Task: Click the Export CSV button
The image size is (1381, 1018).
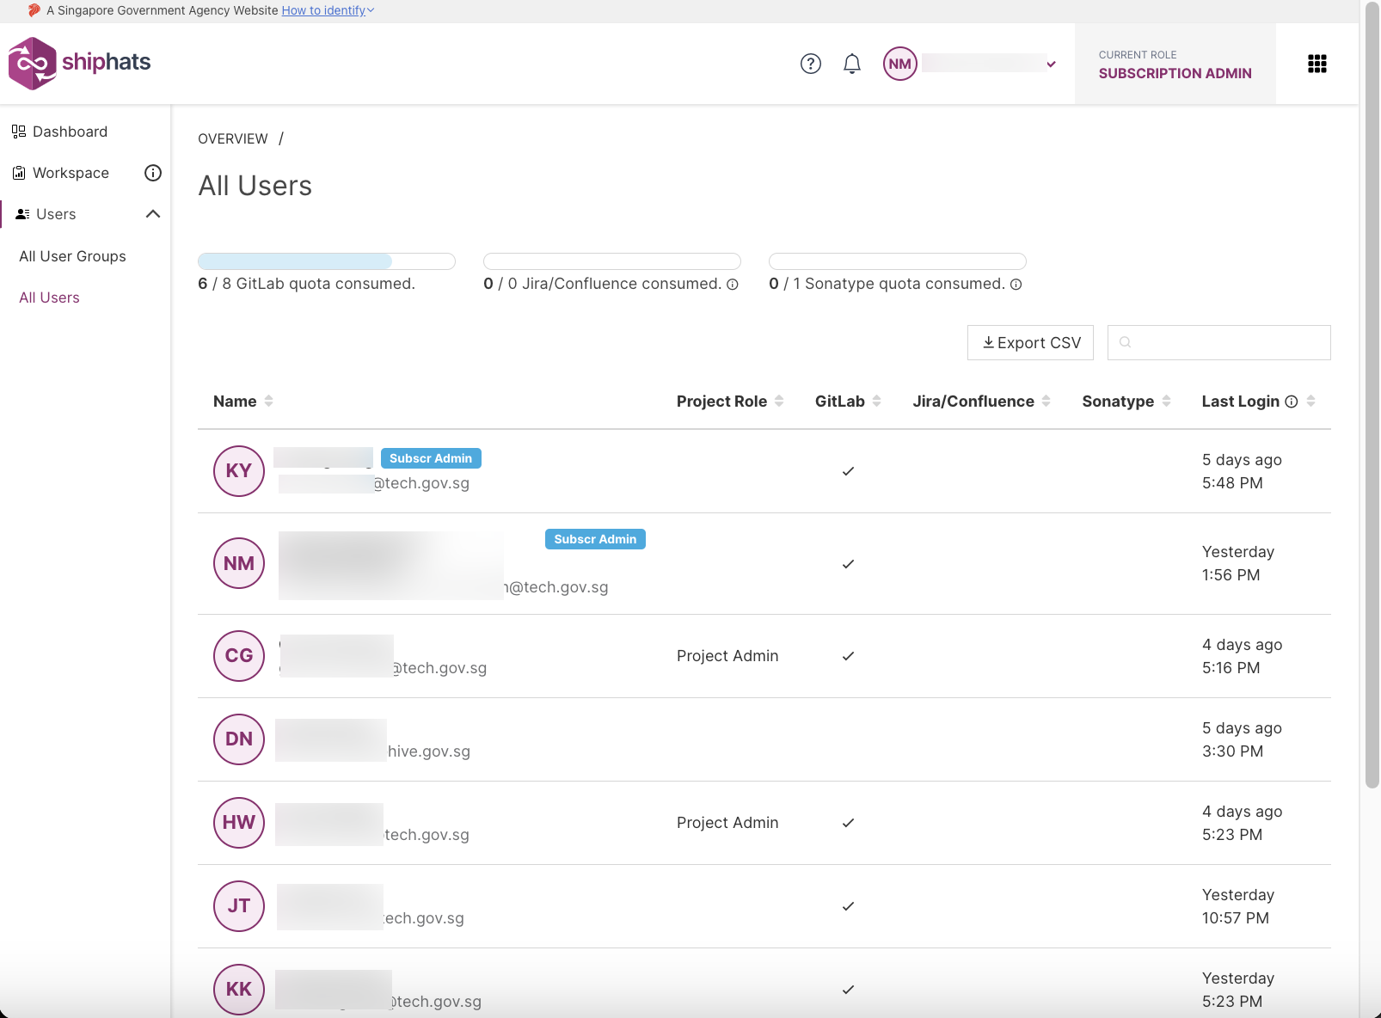Action: (1030, 343)
